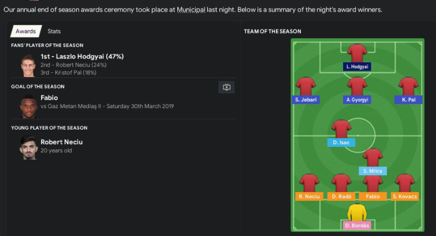Click Fabio's name under Goal of Season

(49, 98)
